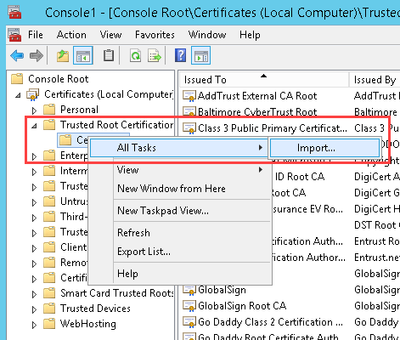Click the Up One Level folder icon
This screenshot has height=340, width=400.
[x=63, y=55]
